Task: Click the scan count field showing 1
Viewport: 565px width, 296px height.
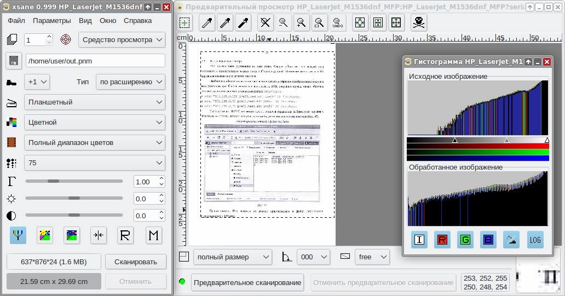Action: pyautogui.click(x=35, y=39)
